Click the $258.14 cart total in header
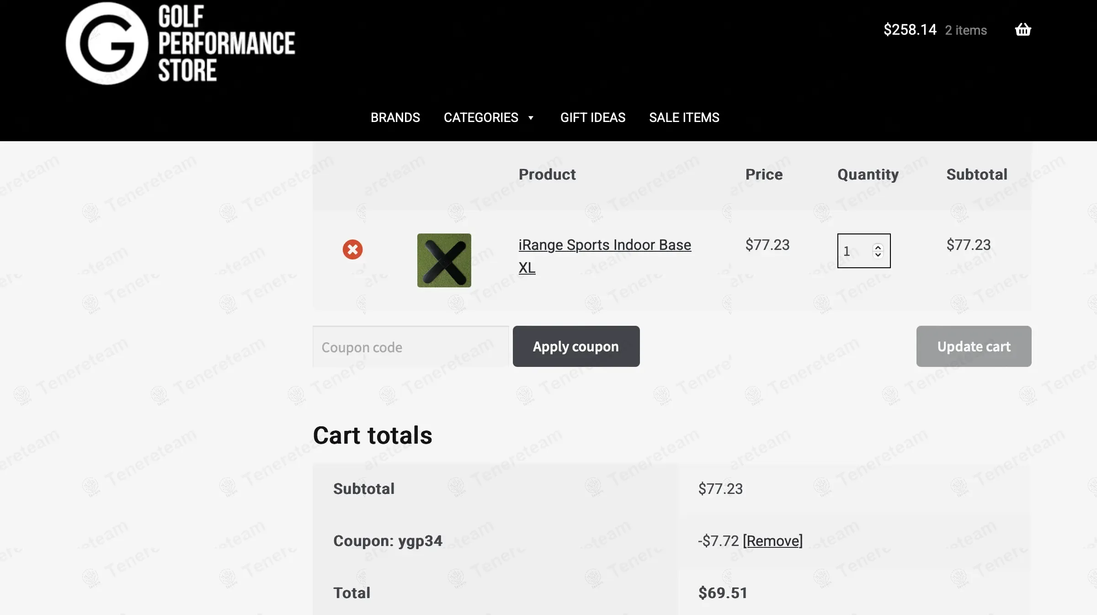The height and width of the screenshot is (615, 1097). click(910, 30)
